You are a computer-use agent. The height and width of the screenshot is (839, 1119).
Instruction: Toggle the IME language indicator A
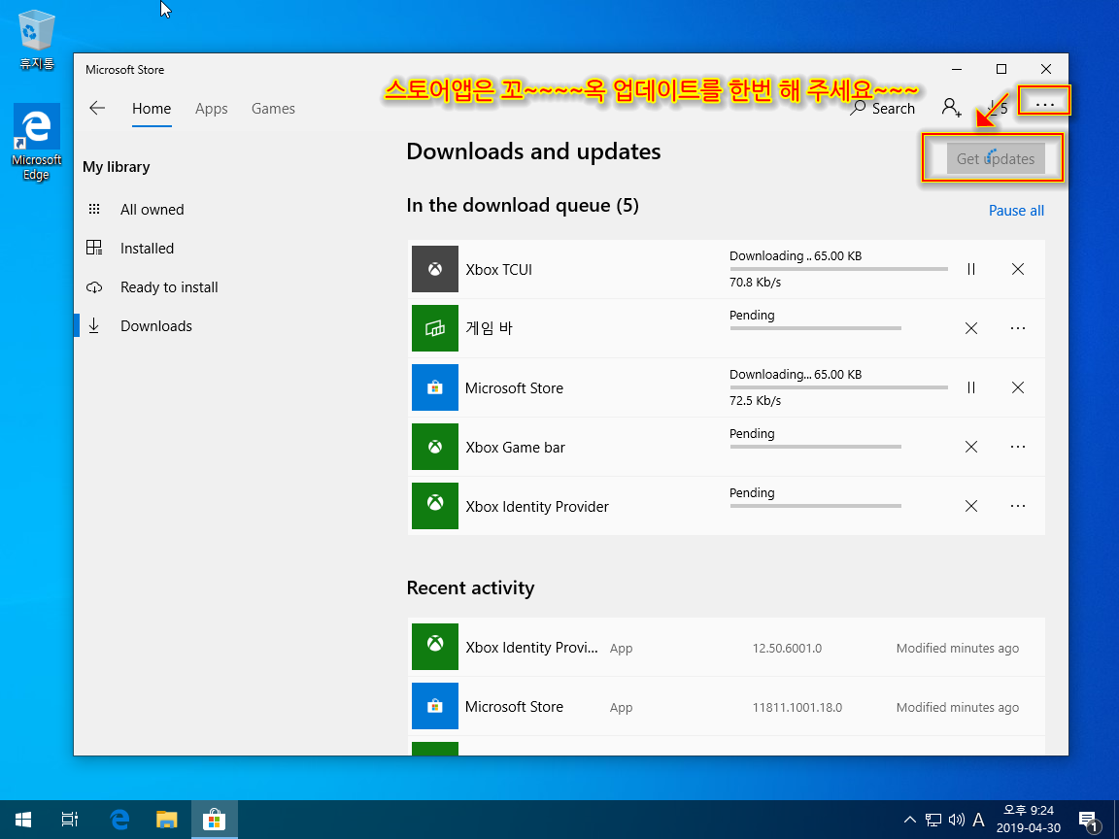[x=978, y=820]
